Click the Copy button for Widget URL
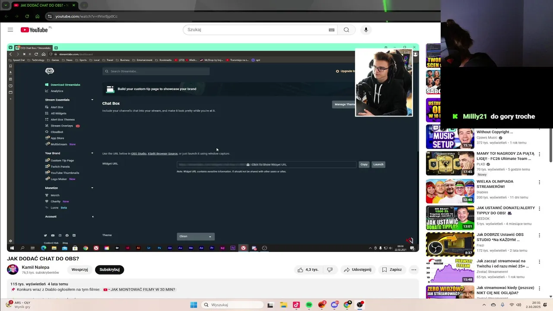The image size is (553, 311). (364, 165)
